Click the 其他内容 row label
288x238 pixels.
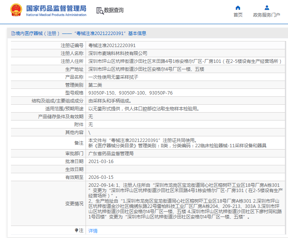point(74,133)
